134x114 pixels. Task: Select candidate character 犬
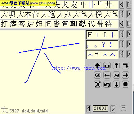pos(65,5)
